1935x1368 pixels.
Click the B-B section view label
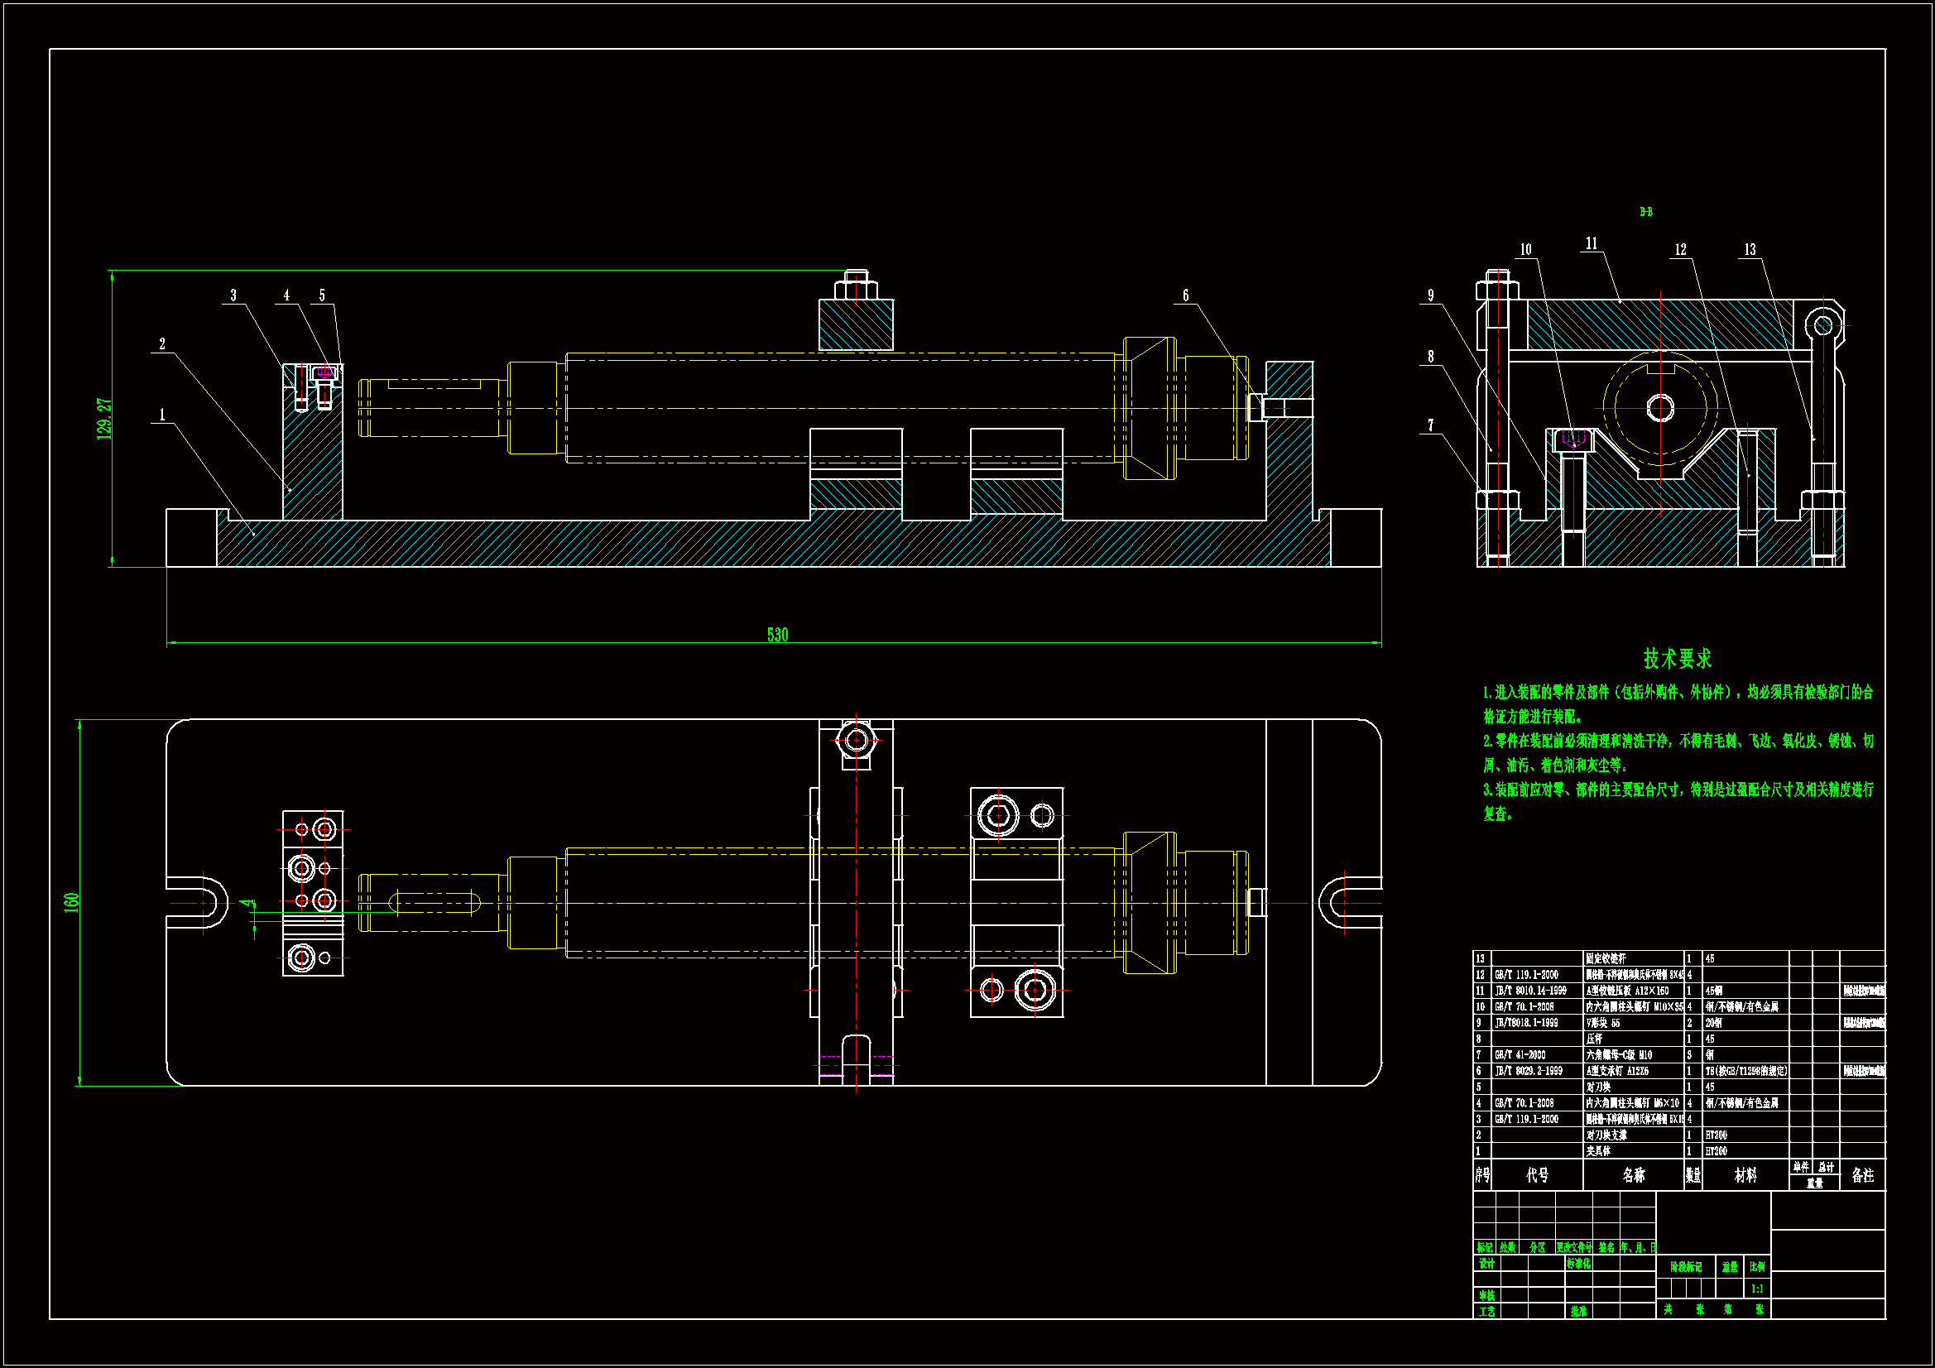pos(1645,212)
